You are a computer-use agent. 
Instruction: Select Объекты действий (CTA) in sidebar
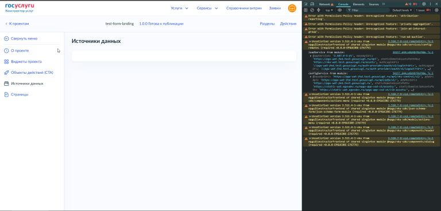pos(32,73)
